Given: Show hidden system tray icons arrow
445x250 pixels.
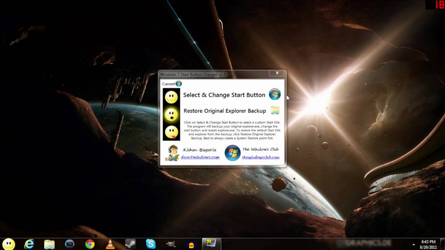Looking at the screenshot, I should click(413, 244).
